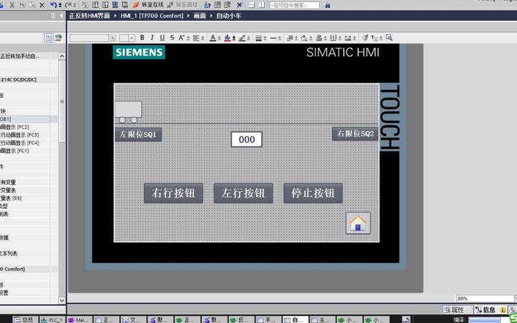Select the 右行按钮 button
The image size is (517, 323).
pos(173,193)
